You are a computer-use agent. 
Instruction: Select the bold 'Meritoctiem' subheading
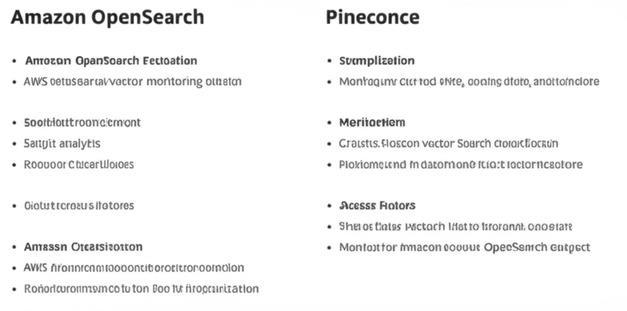[x=372, y=122]
